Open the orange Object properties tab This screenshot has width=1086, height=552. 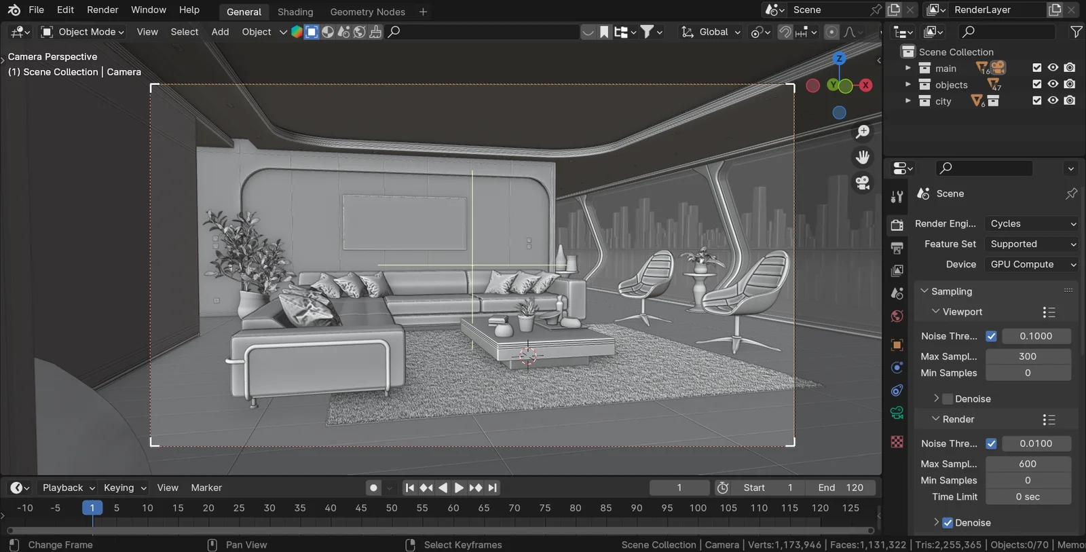pos(897,345)
